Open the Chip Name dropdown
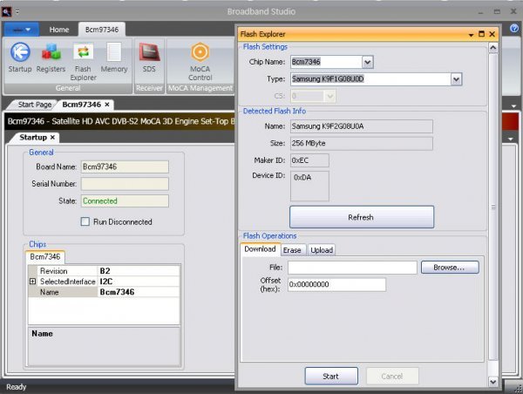Screen dimensions: 523x394 [368, 62]
